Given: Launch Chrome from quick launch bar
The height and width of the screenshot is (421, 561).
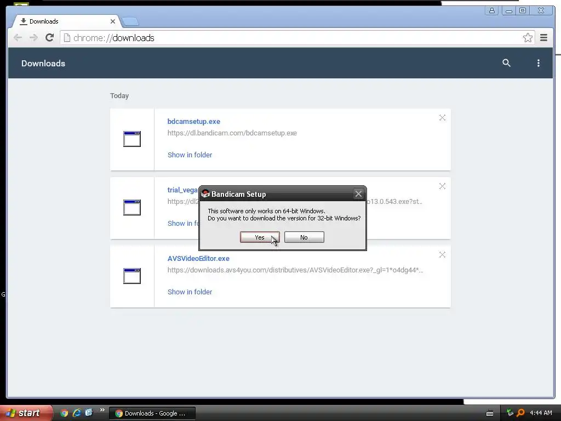Looking at the screenshot, I should coord(64,413).
